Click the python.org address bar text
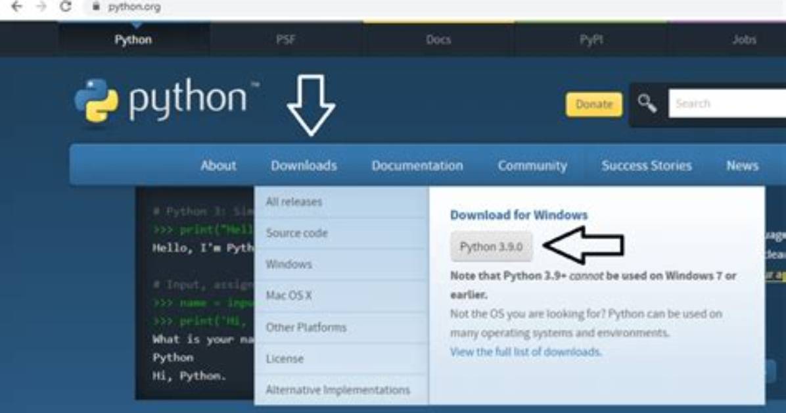This screenshot has height=413, width=786. click(134, 7)
